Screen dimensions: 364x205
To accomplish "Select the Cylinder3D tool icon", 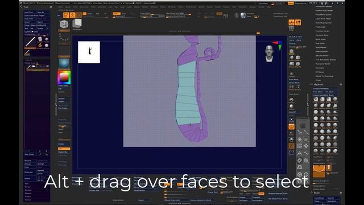I will pos(40,39).
